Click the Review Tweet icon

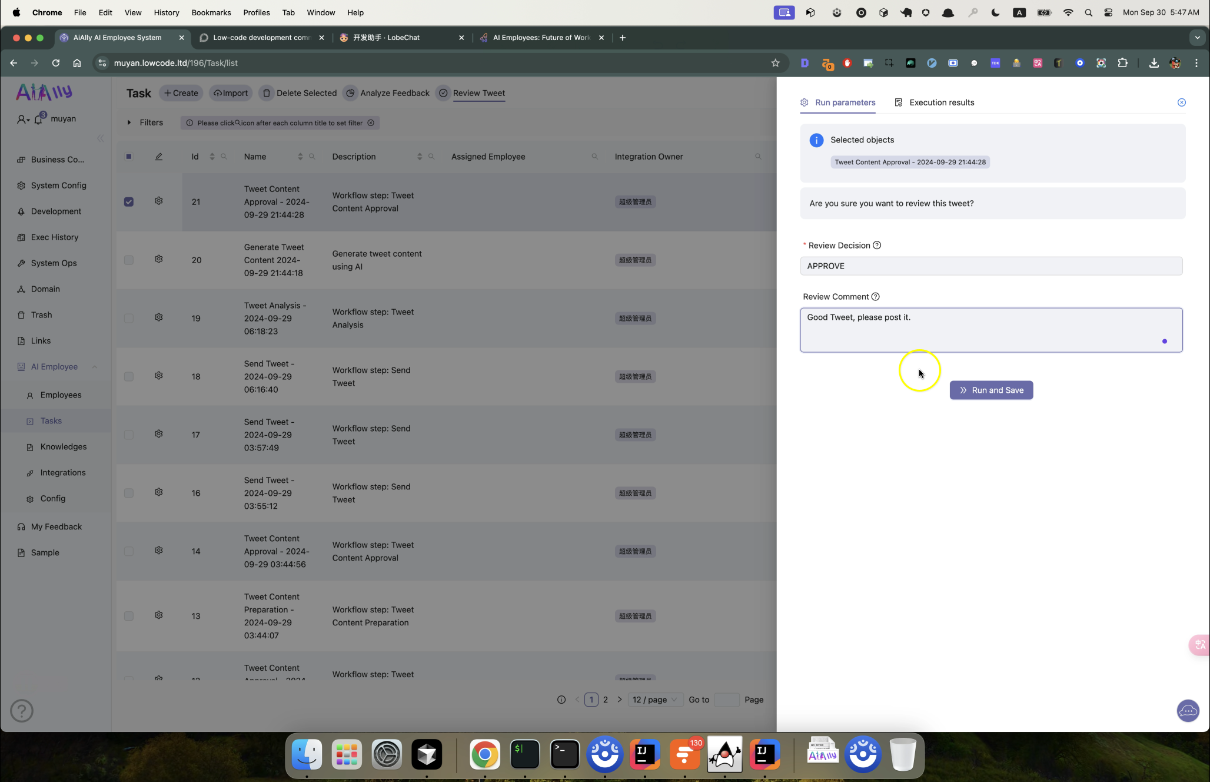coord(443,92)
